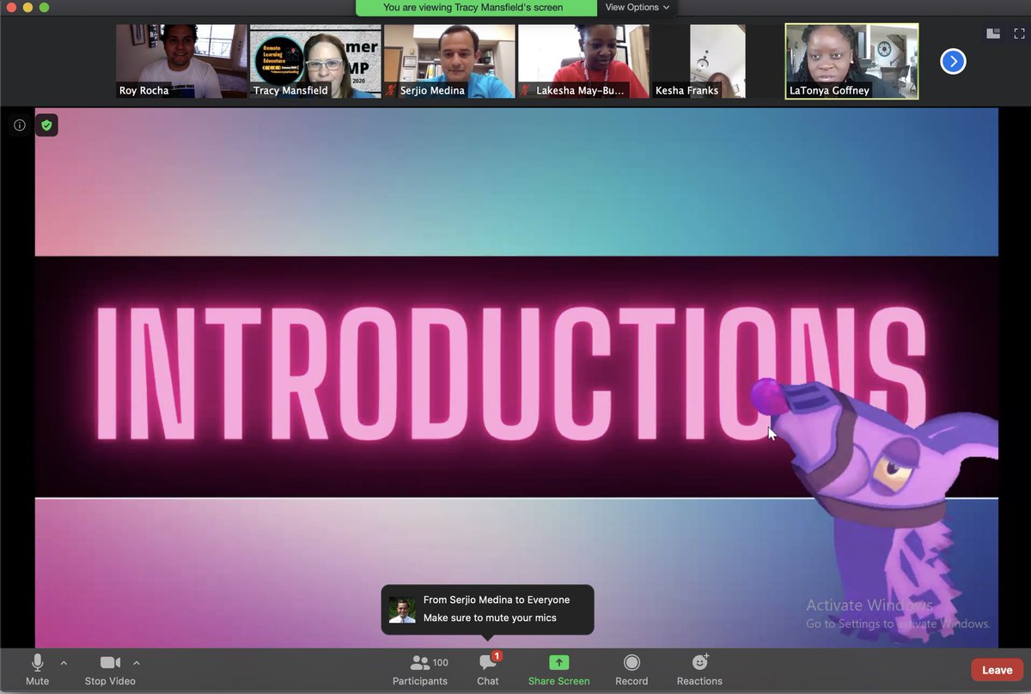Open the Participants panel
This screenshot has width=1031, height=694.
420,669
